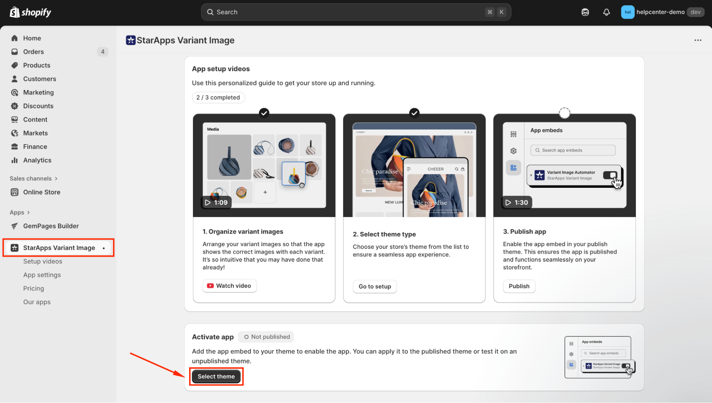712x403 pixels.
Task: Open GemPages Builder app
Action: click(x=51, y=226)
